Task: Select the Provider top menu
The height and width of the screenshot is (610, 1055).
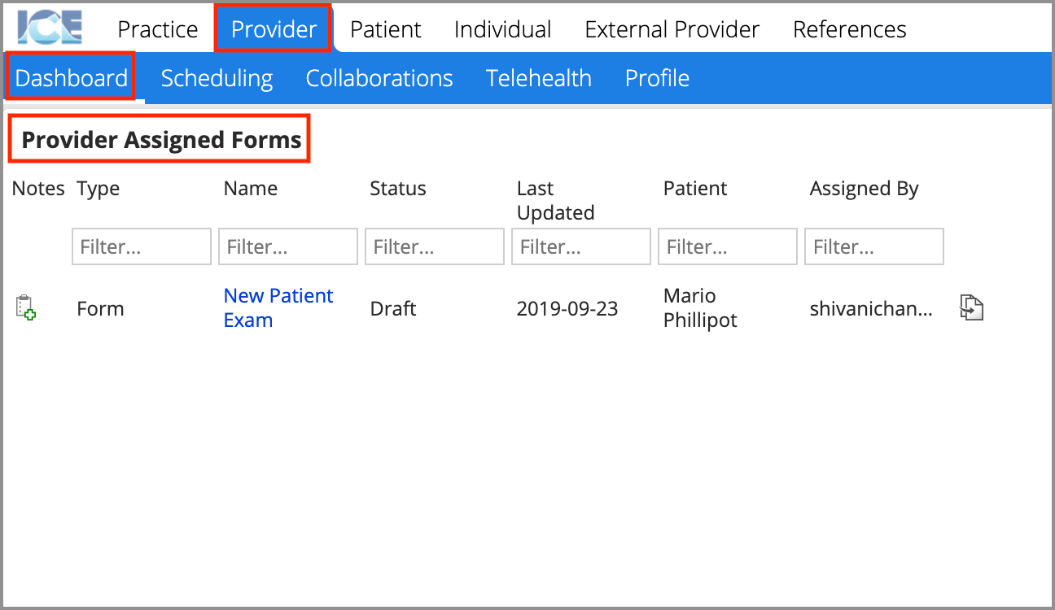Action: click(274, 28)
